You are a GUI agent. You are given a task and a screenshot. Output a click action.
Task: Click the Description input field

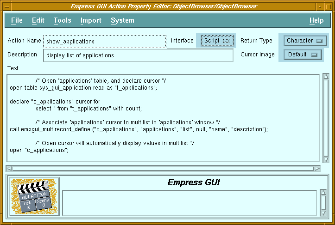(138, 55)
